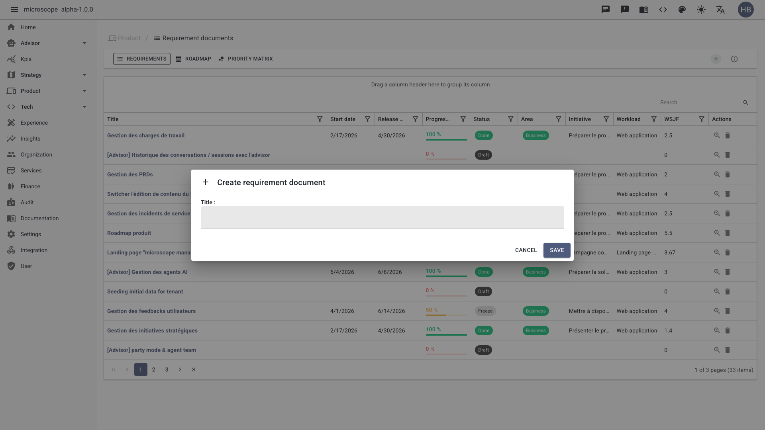Open Gestion des feedbacks utilisateurs title link
Viewport: 765px width, 430px height.
point(151,311)
